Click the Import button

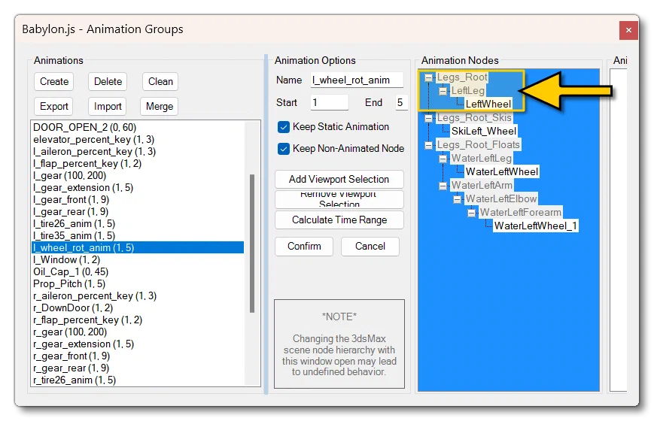[x=108, y=106]
